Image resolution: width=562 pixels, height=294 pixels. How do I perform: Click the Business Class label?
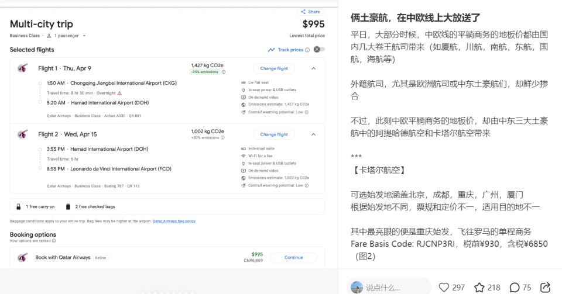point(25,36)
